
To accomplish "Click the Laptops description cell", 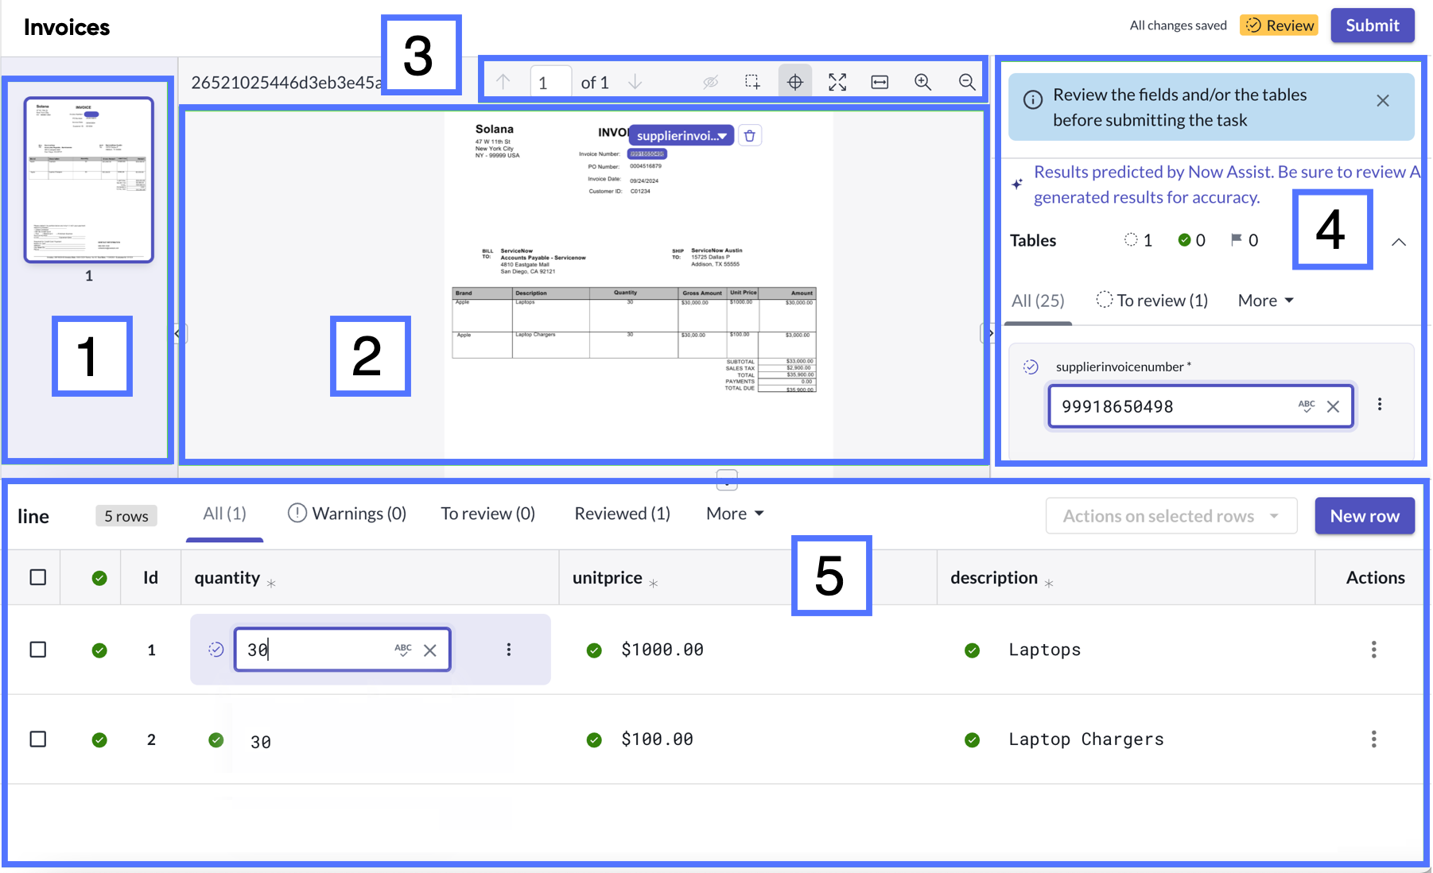I will (x=1045, y=650).
